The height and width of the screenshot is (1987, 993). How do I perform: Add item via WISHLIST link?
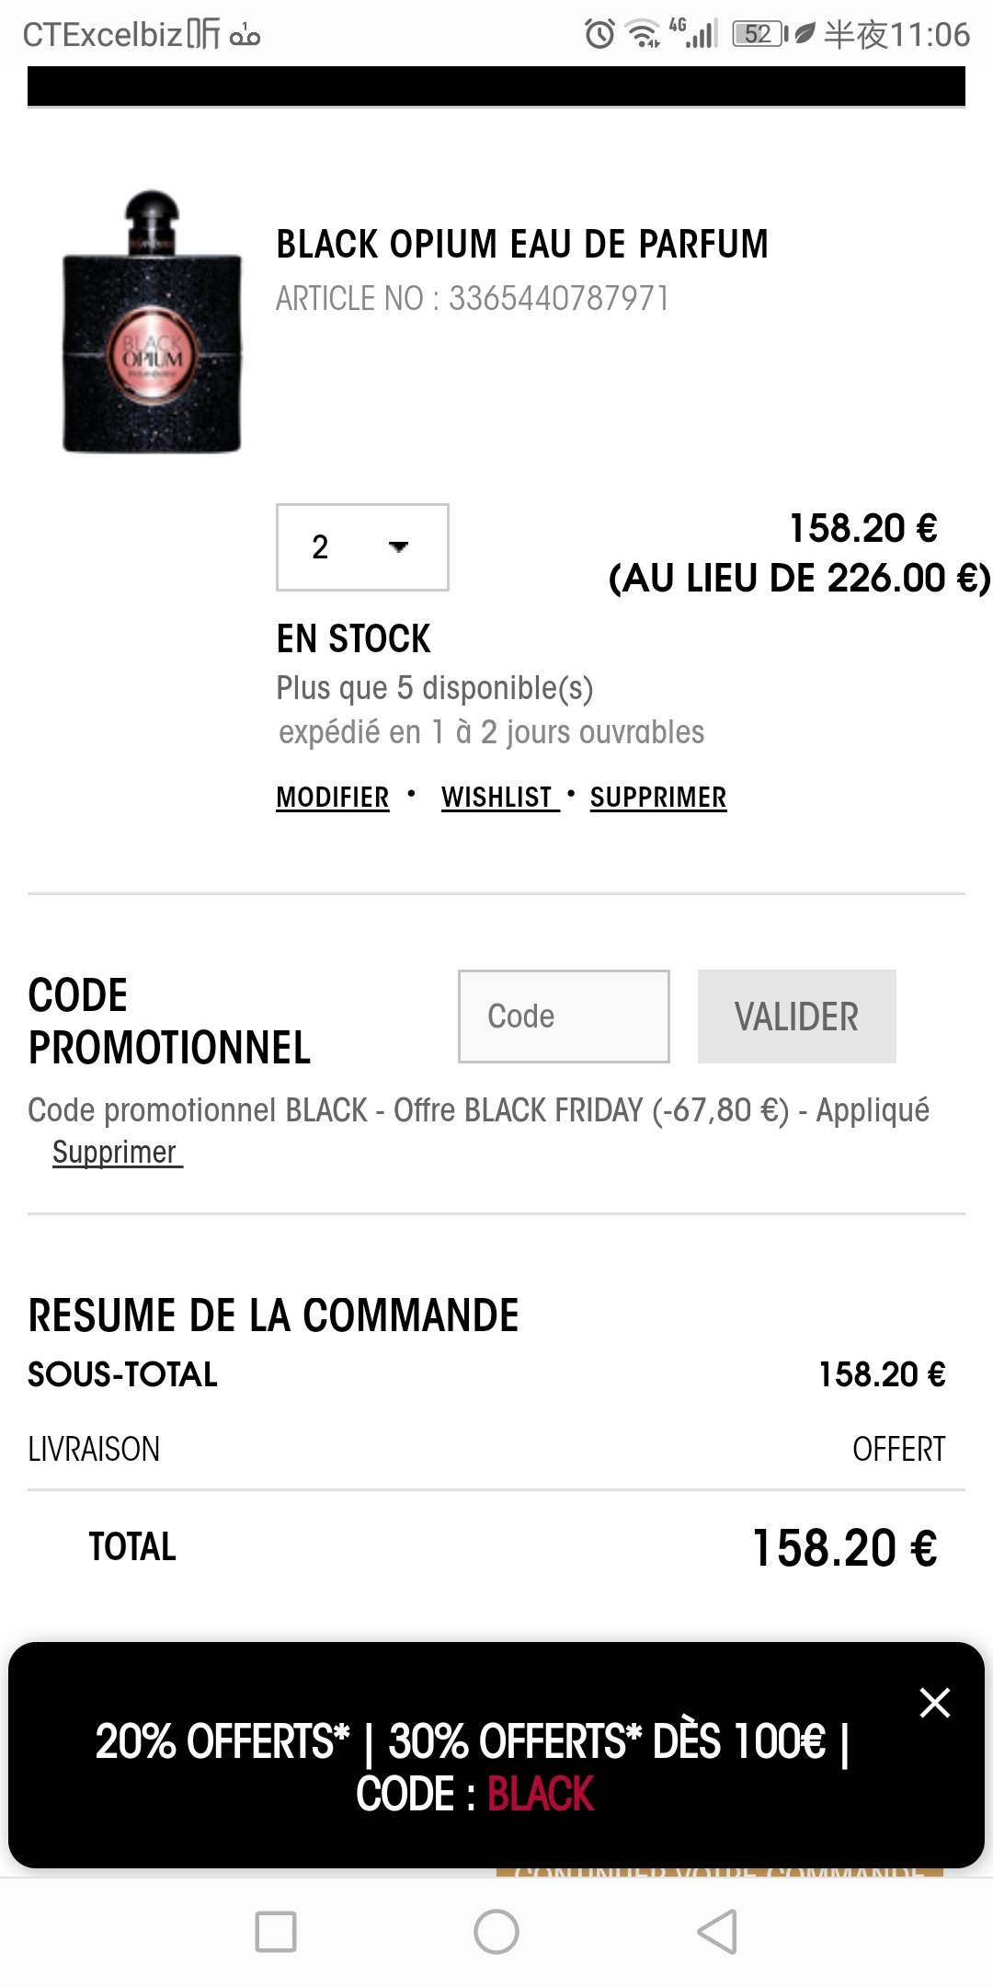click(500, 798)
